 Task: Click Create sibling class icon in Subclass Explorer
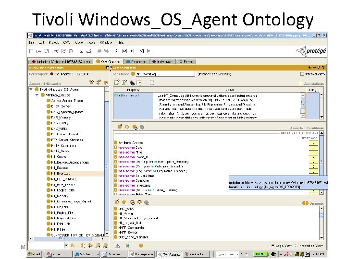(x=99, y=82)
